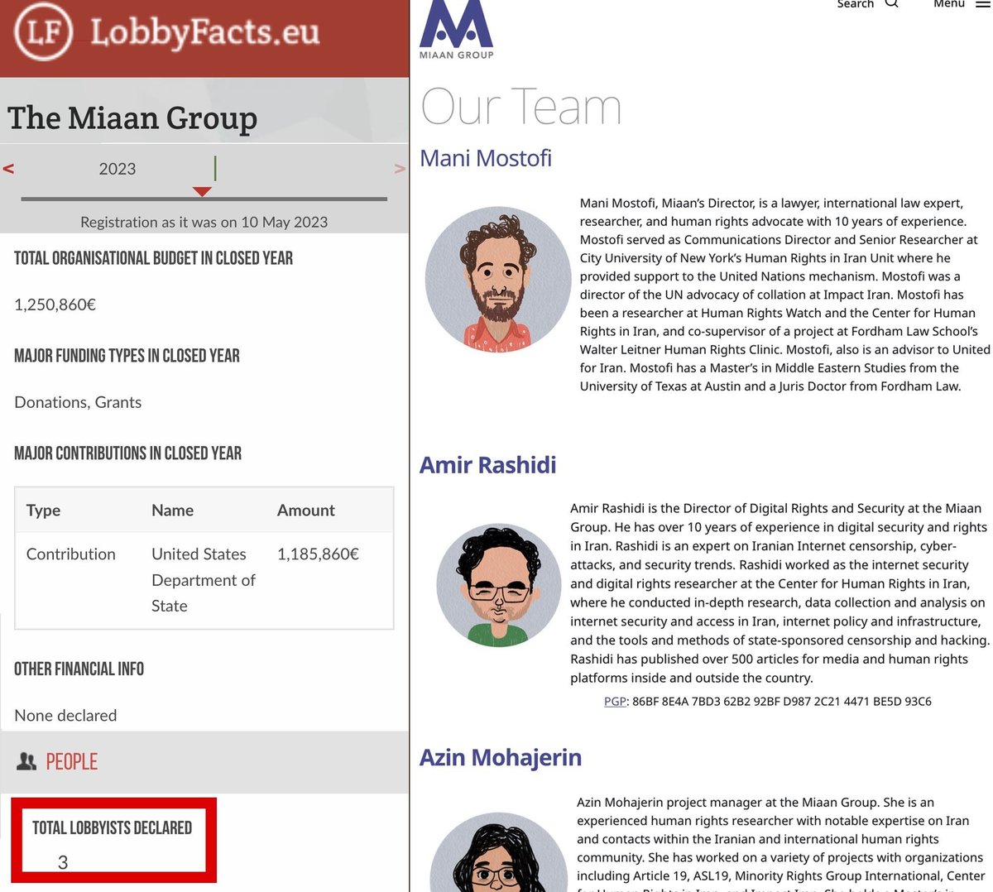
Task: Open Amir Rashidi name heading
Action: 488,465
